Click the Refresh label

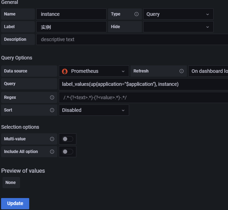(x=141, y=71)
